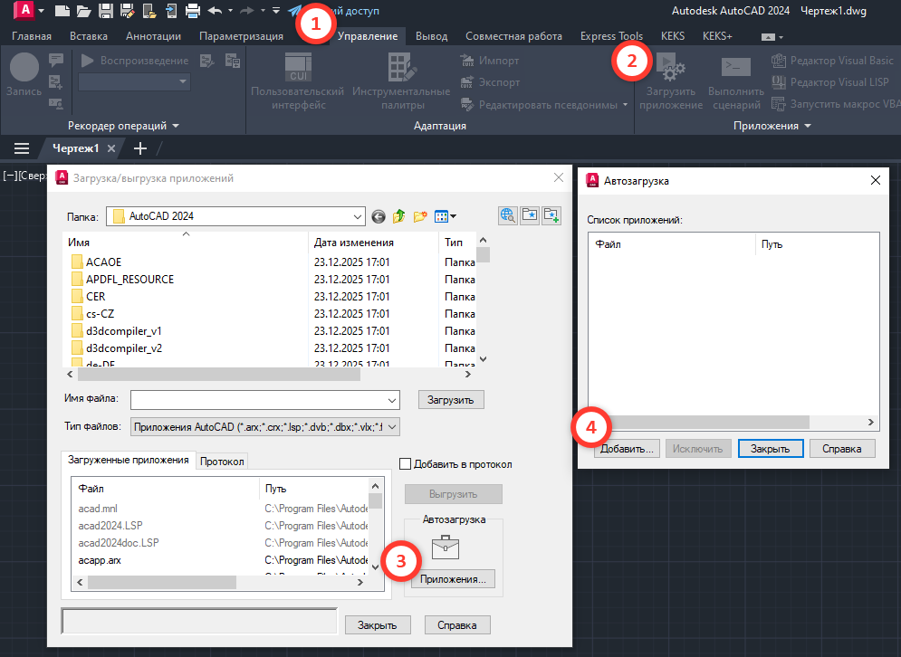Open the AutoCAD application menu logo

click(x=24, y=10)
